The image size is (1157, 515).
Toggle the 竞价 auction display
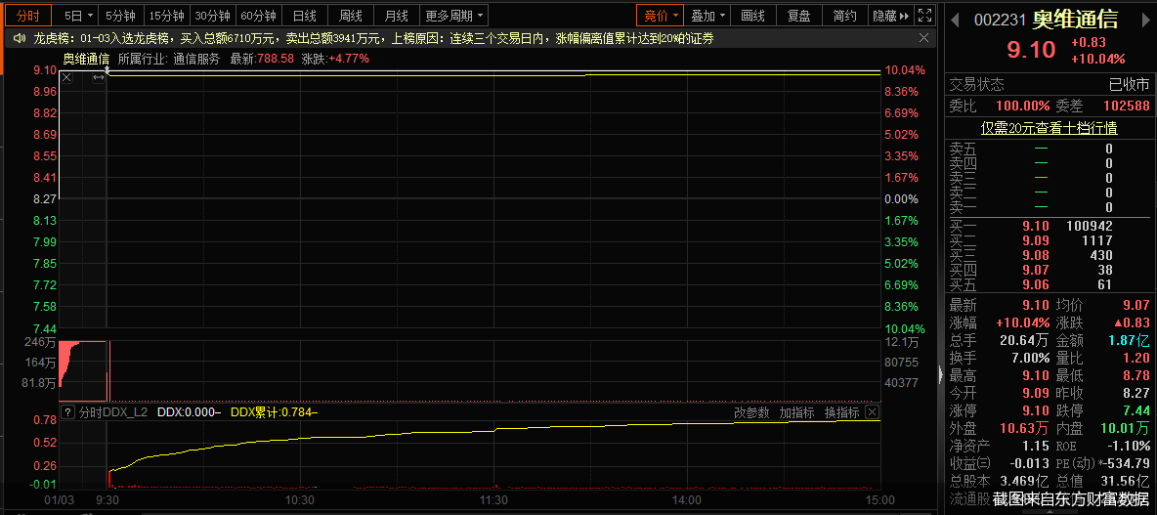coord(659,16)
